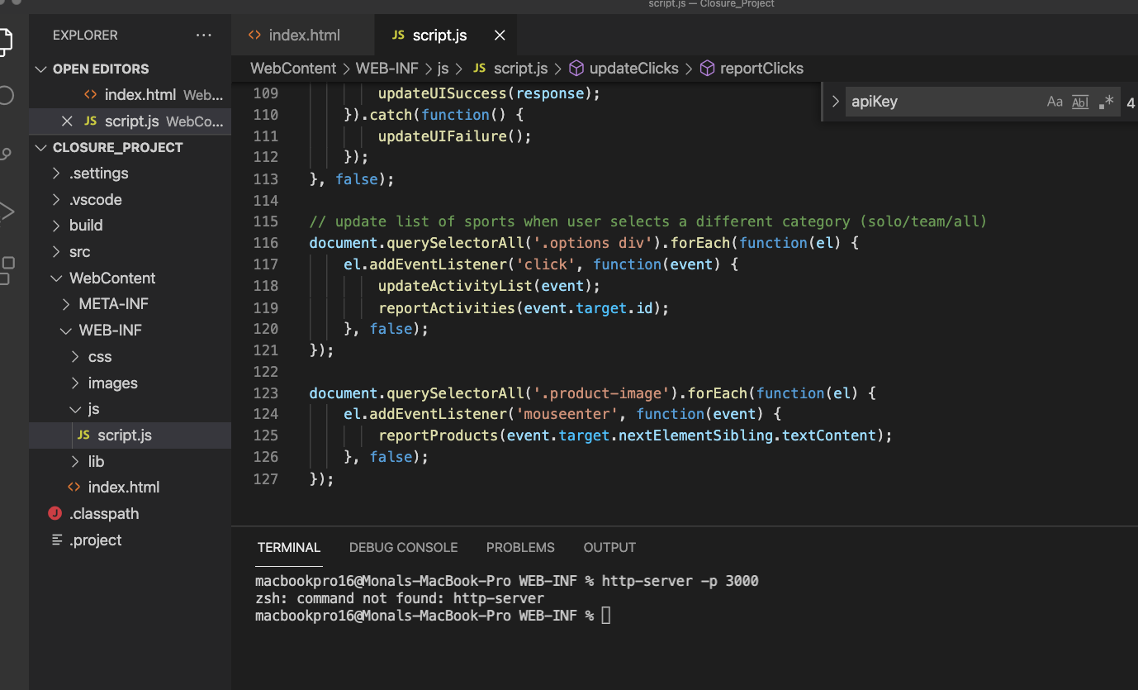The width and height of the screenshot is (1138, 690).
Task: Click the JS icon on script.js tab
Action: coord(398,36)
